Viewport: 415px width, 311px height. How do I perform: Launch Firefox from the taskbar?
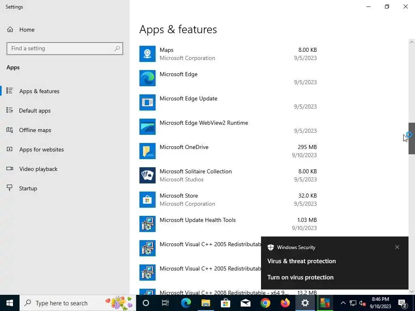point(285,303)
